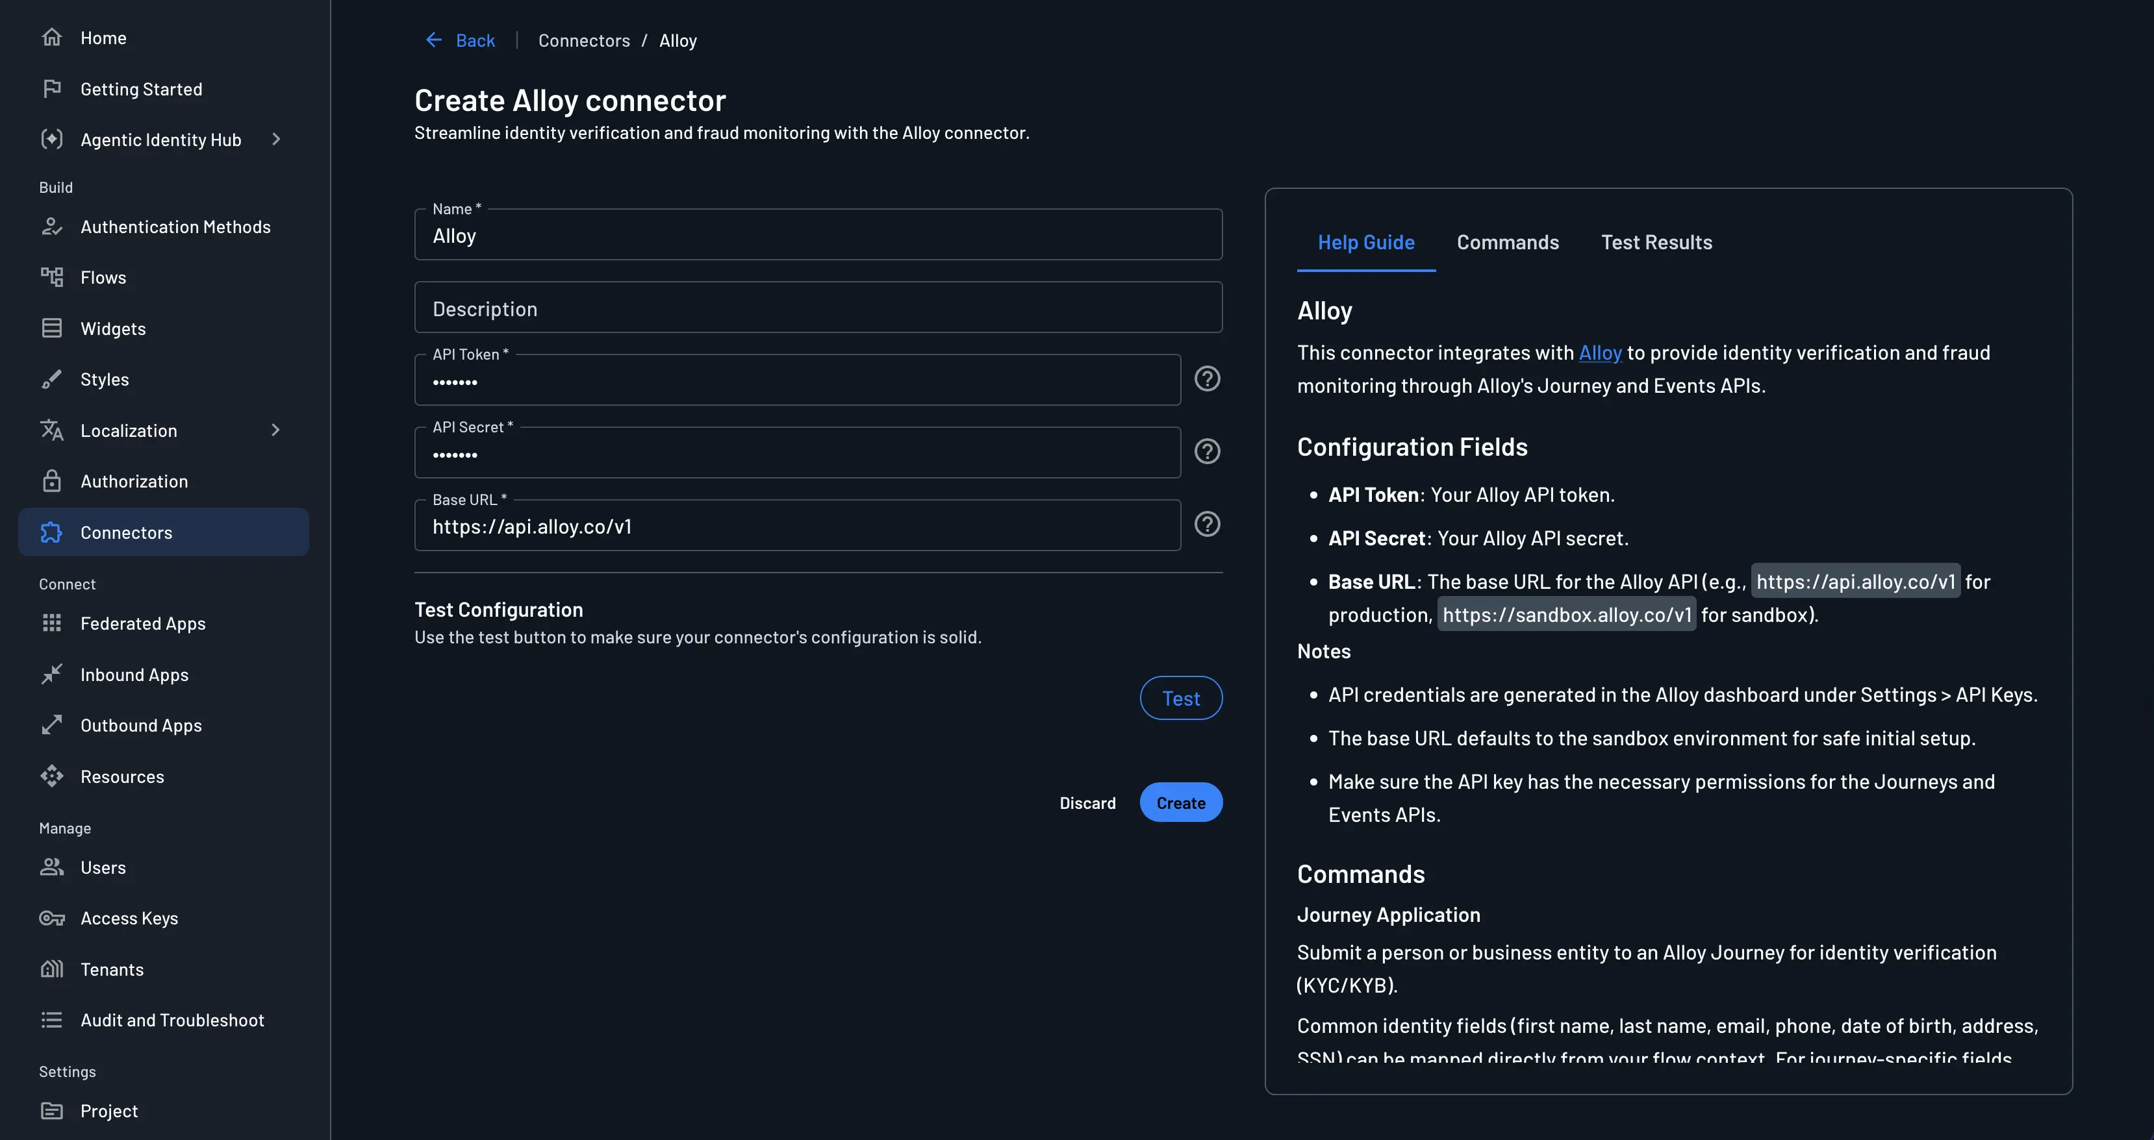Click the Home house icon in sidebar
The height and width of the screenshot is (1140, 2154).
(52, 38)
